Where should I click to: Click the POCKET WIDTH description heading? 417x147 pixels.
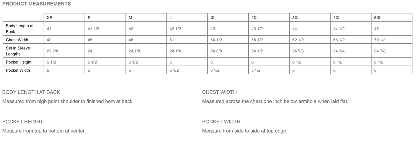[221, 122]
